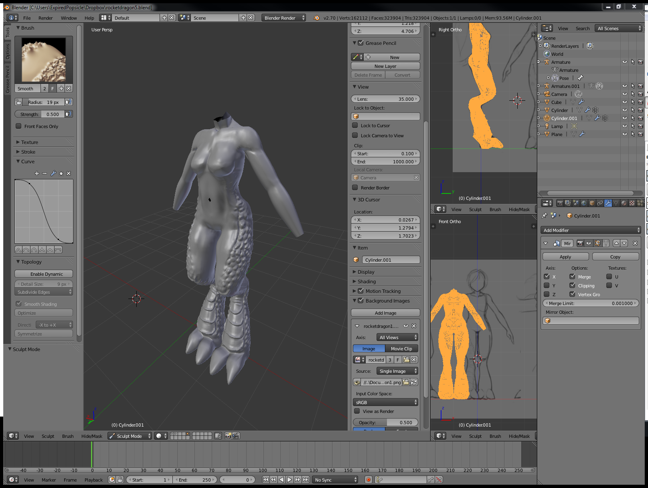Screen dimensions: 648x488
Task: Apply the Mirror modifier
Action: (x=565, y=256)
